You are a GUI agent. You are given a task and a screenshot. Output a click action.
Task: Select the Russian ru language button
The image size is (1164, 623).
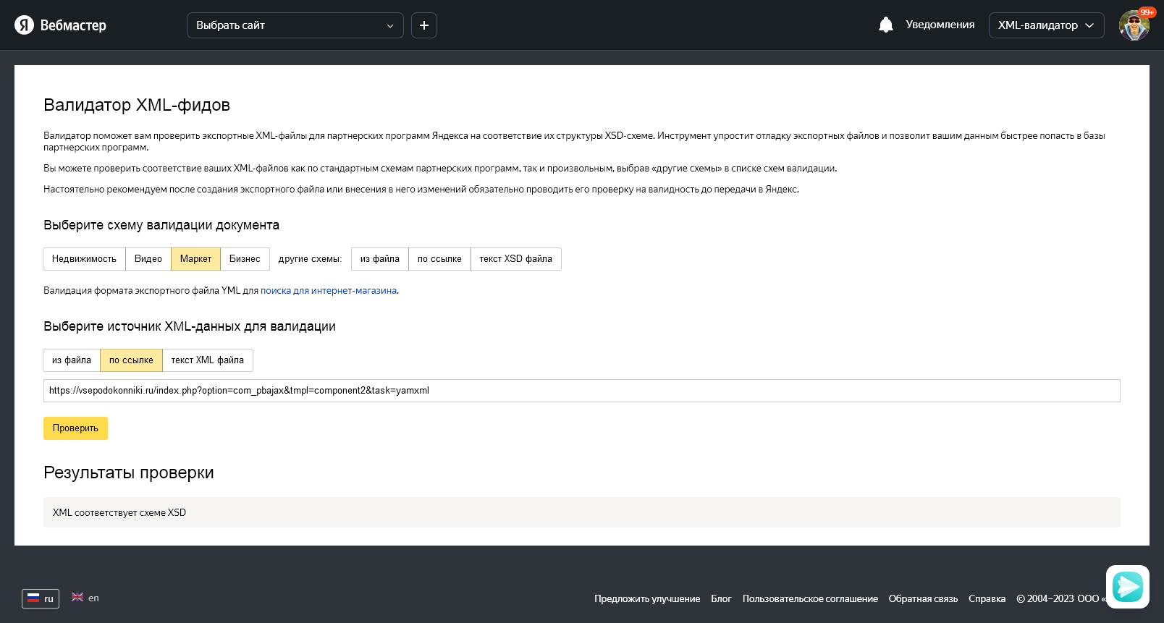click(x=41, y=598)
